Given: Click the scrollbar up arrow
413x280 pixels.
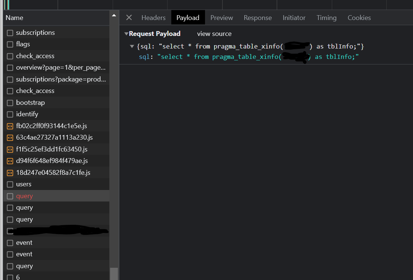Looking at the screenshot, I should [114, 15].
